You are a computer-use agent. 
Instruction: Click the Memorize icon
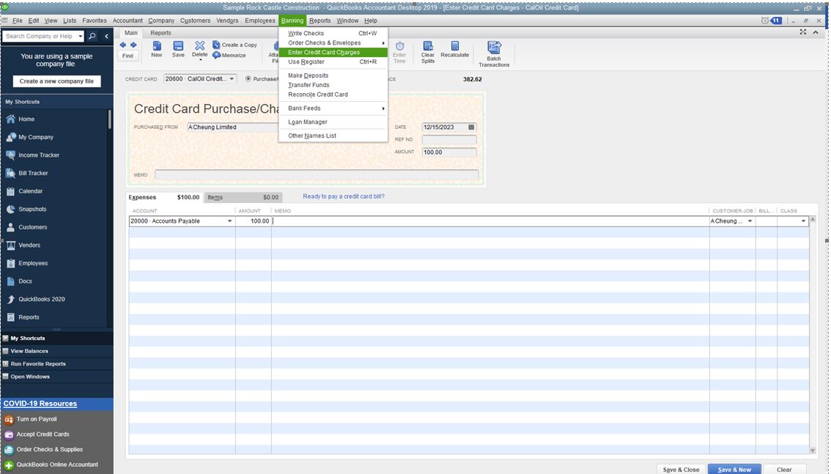click(x=217, y=55)
